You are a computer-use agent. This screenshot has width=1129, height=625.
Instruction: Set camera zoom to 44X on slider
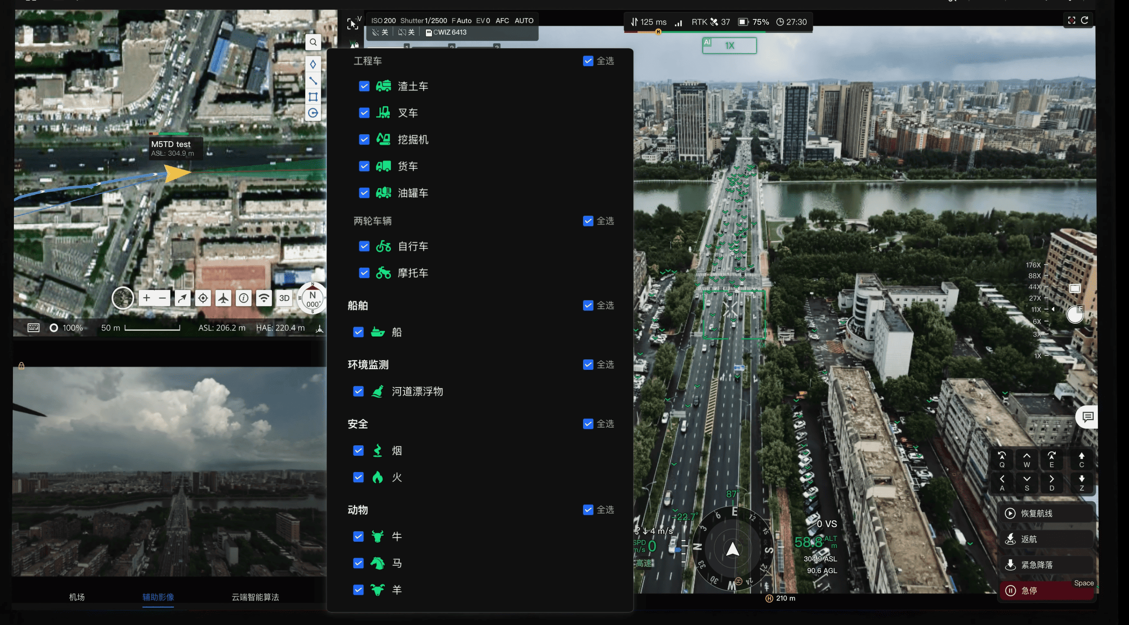(1035, 287)
